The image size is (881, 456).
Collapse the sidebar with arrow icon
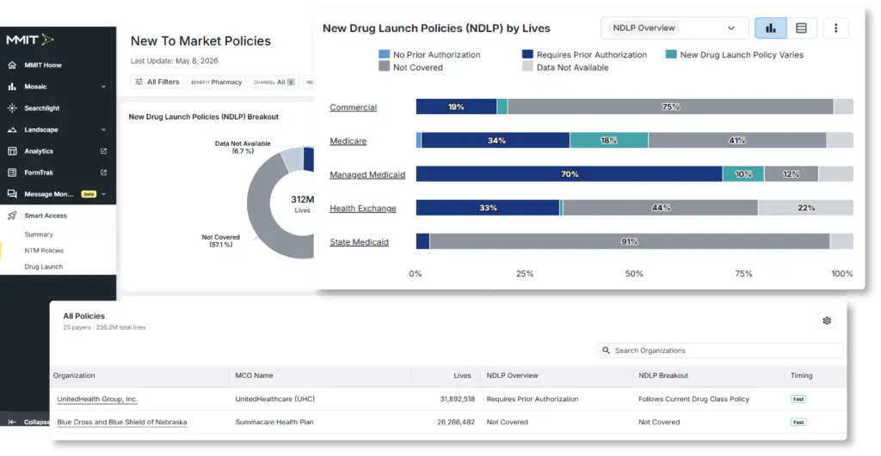12,422
